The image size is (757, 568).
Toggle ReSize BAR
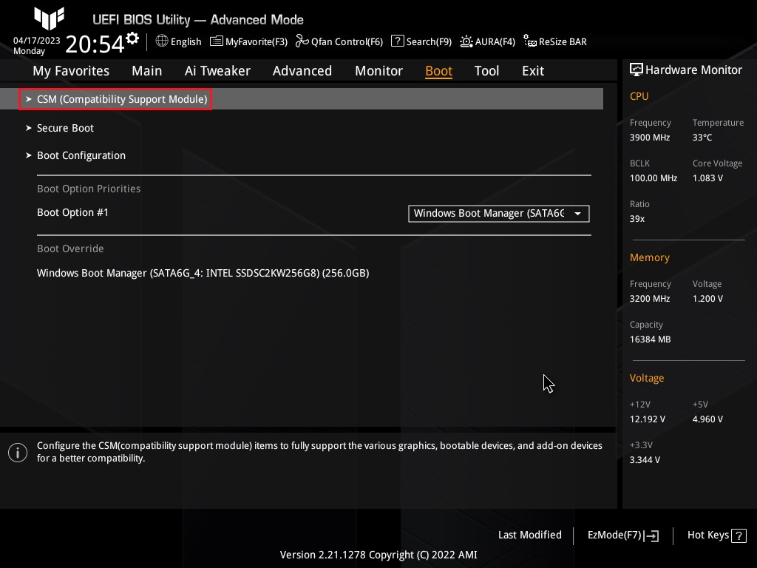(x=563, y=42)
